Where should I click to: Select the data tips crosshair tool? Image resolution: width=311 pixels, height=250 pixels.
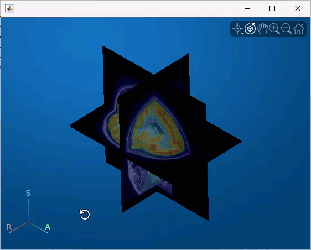pos(237,29)
